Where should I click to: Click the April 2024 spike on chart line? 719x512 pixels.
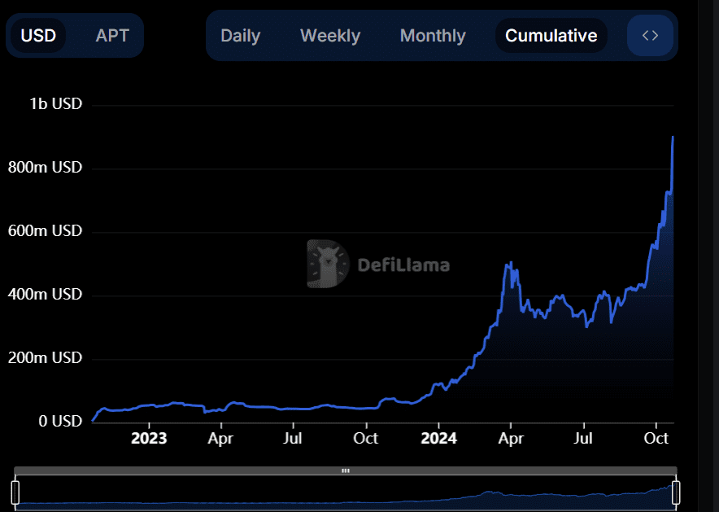tap(510, 263)
